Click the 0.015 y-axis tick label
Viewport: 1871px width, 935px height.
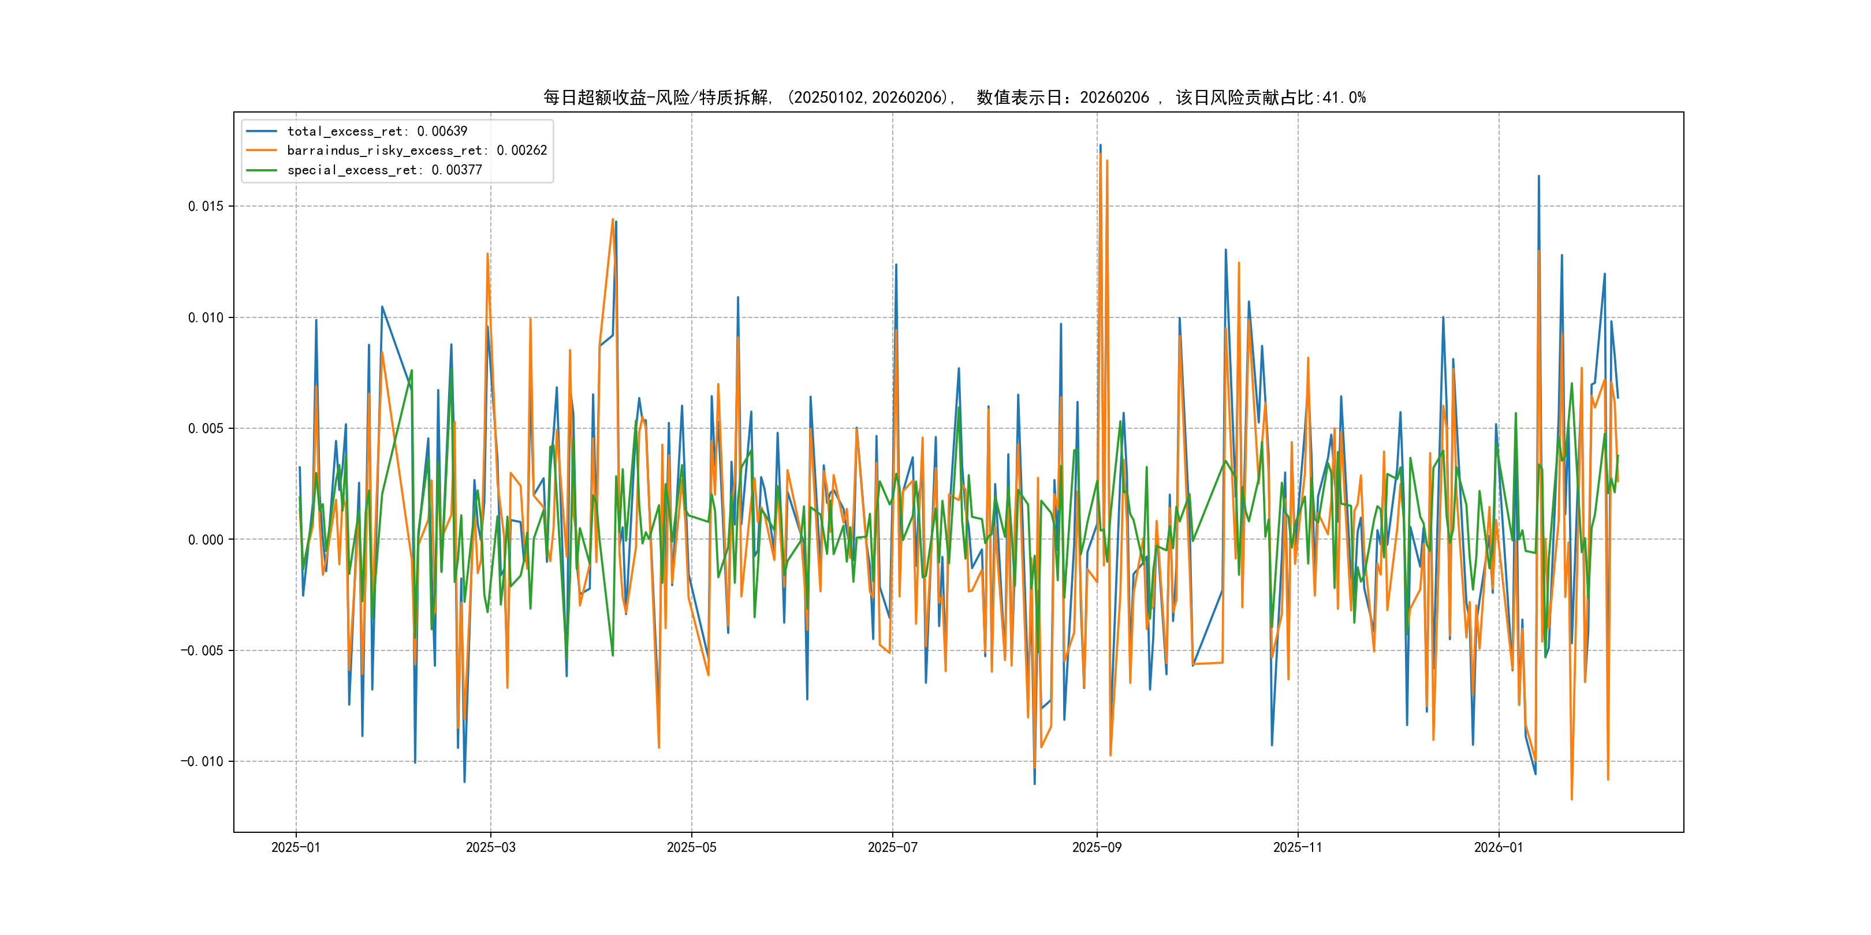(206, 206)
